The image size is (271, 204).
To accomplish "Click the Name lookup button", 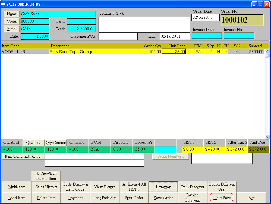I will [x=12, y=14].
